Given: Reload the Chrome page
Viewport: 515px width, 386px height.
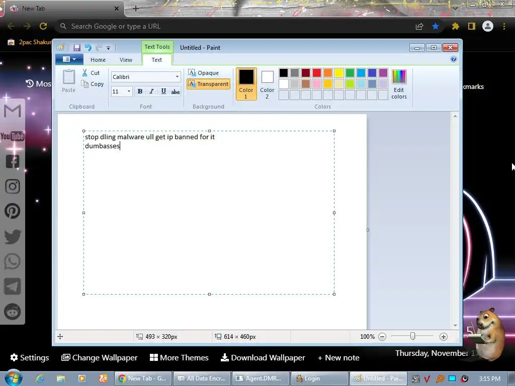Looking at the screenshot, I should pos(43,26).
